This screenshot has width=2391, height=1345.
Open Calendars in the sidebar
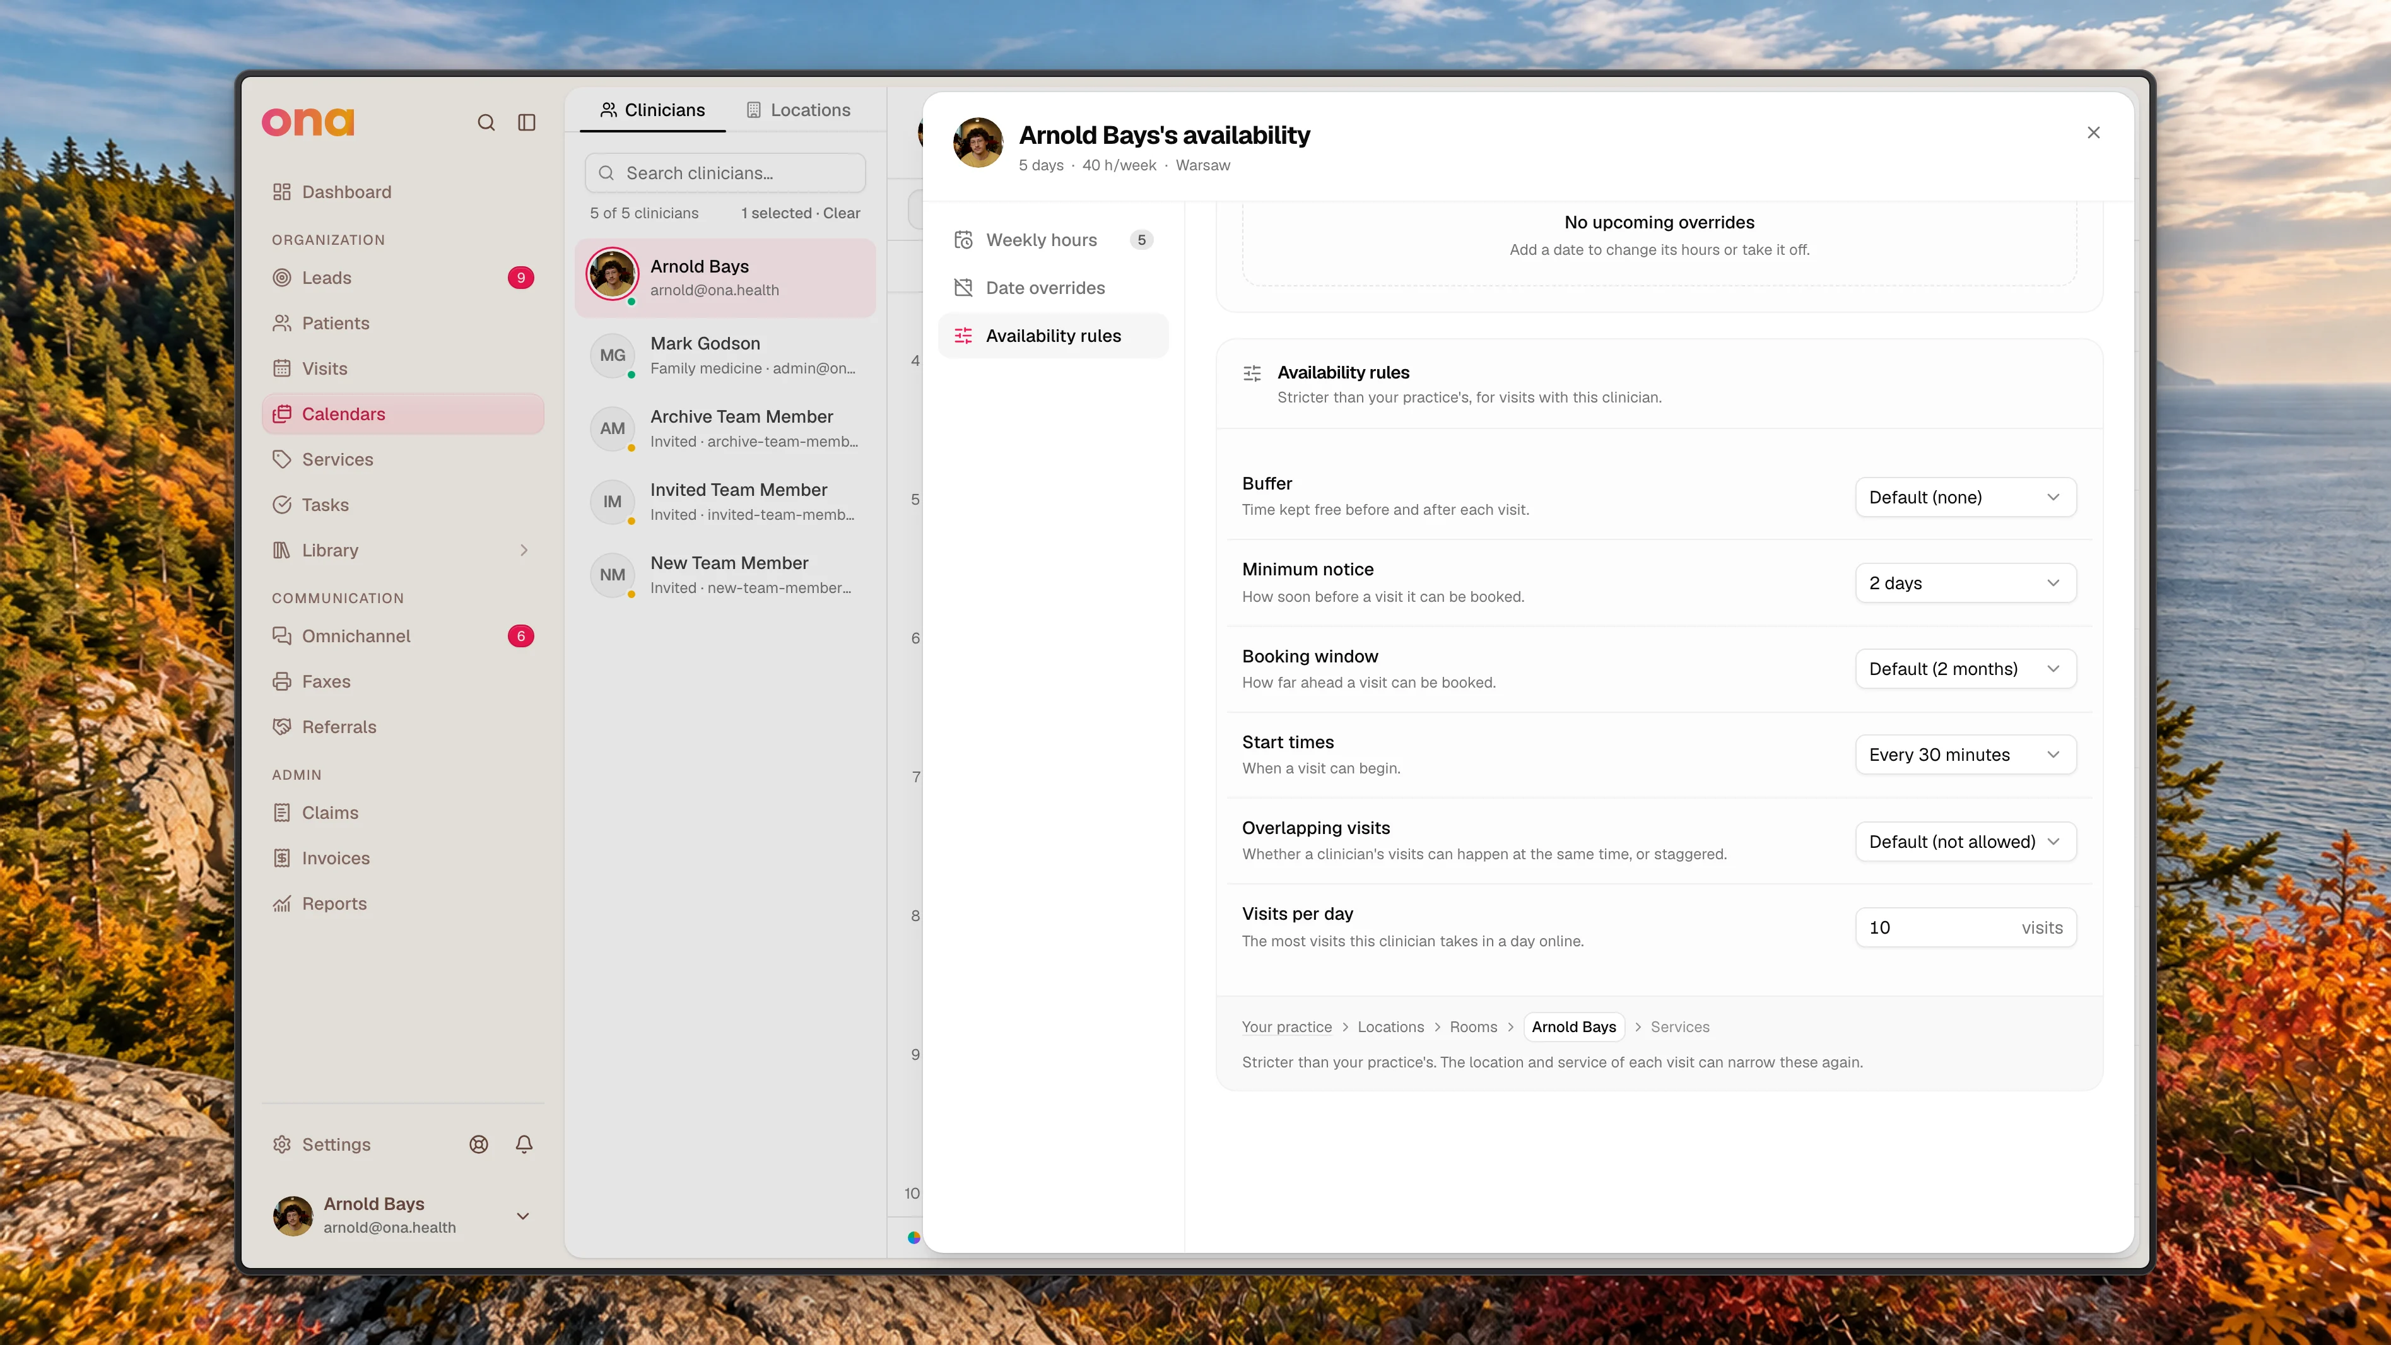point(403,414)
